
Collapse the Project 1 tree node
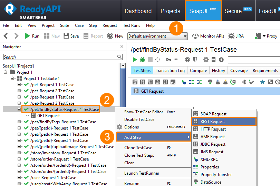(x=6, y=72)
